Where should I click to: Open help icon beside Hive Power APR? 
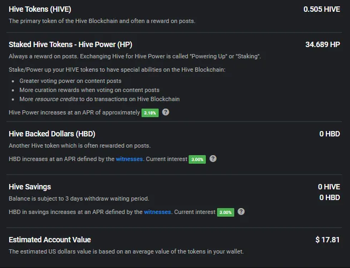pos(166,112)
